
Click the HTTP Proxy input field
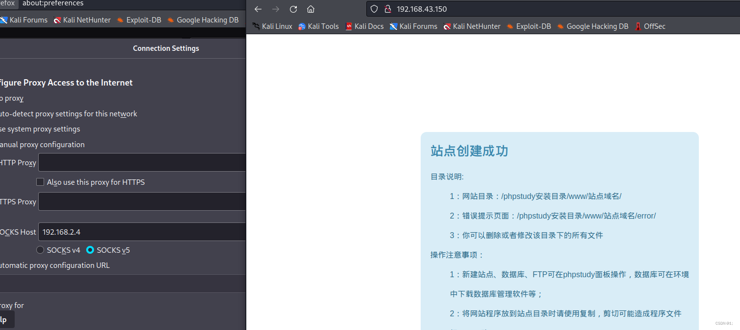[x=142, y=162]
